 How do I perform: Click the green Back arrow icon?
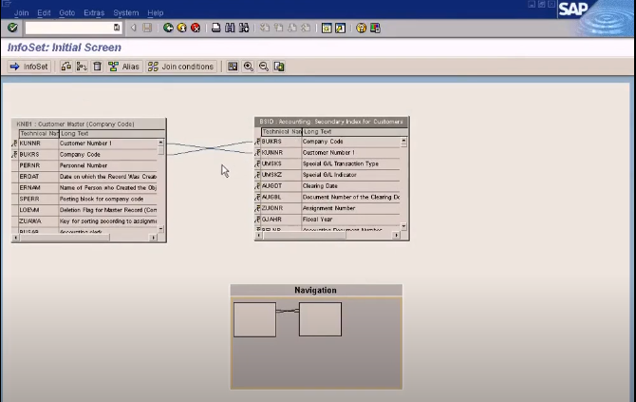tap(168, 28)
